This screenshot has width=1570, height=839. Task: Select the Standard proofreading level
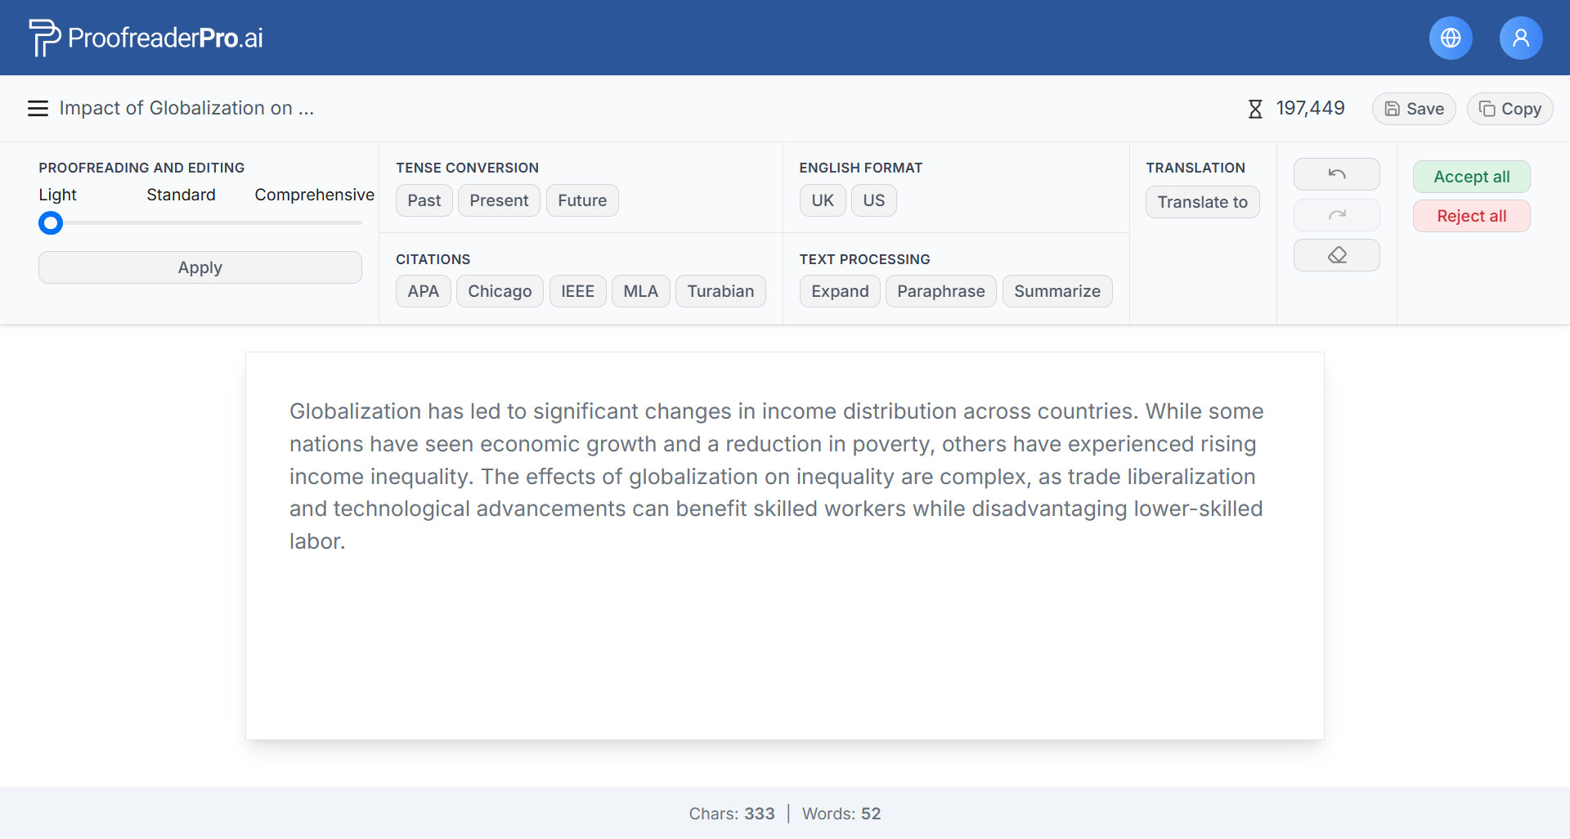pos(181,195)
